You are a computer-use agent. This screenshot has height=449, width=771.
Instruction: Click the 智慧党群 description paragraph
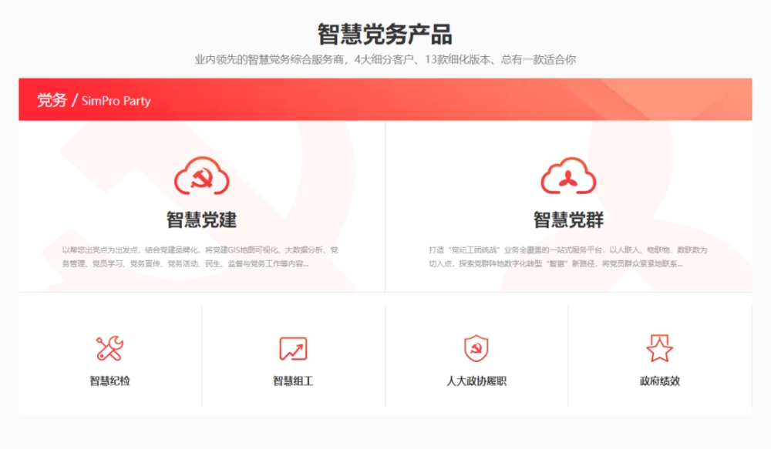(568, 256)
